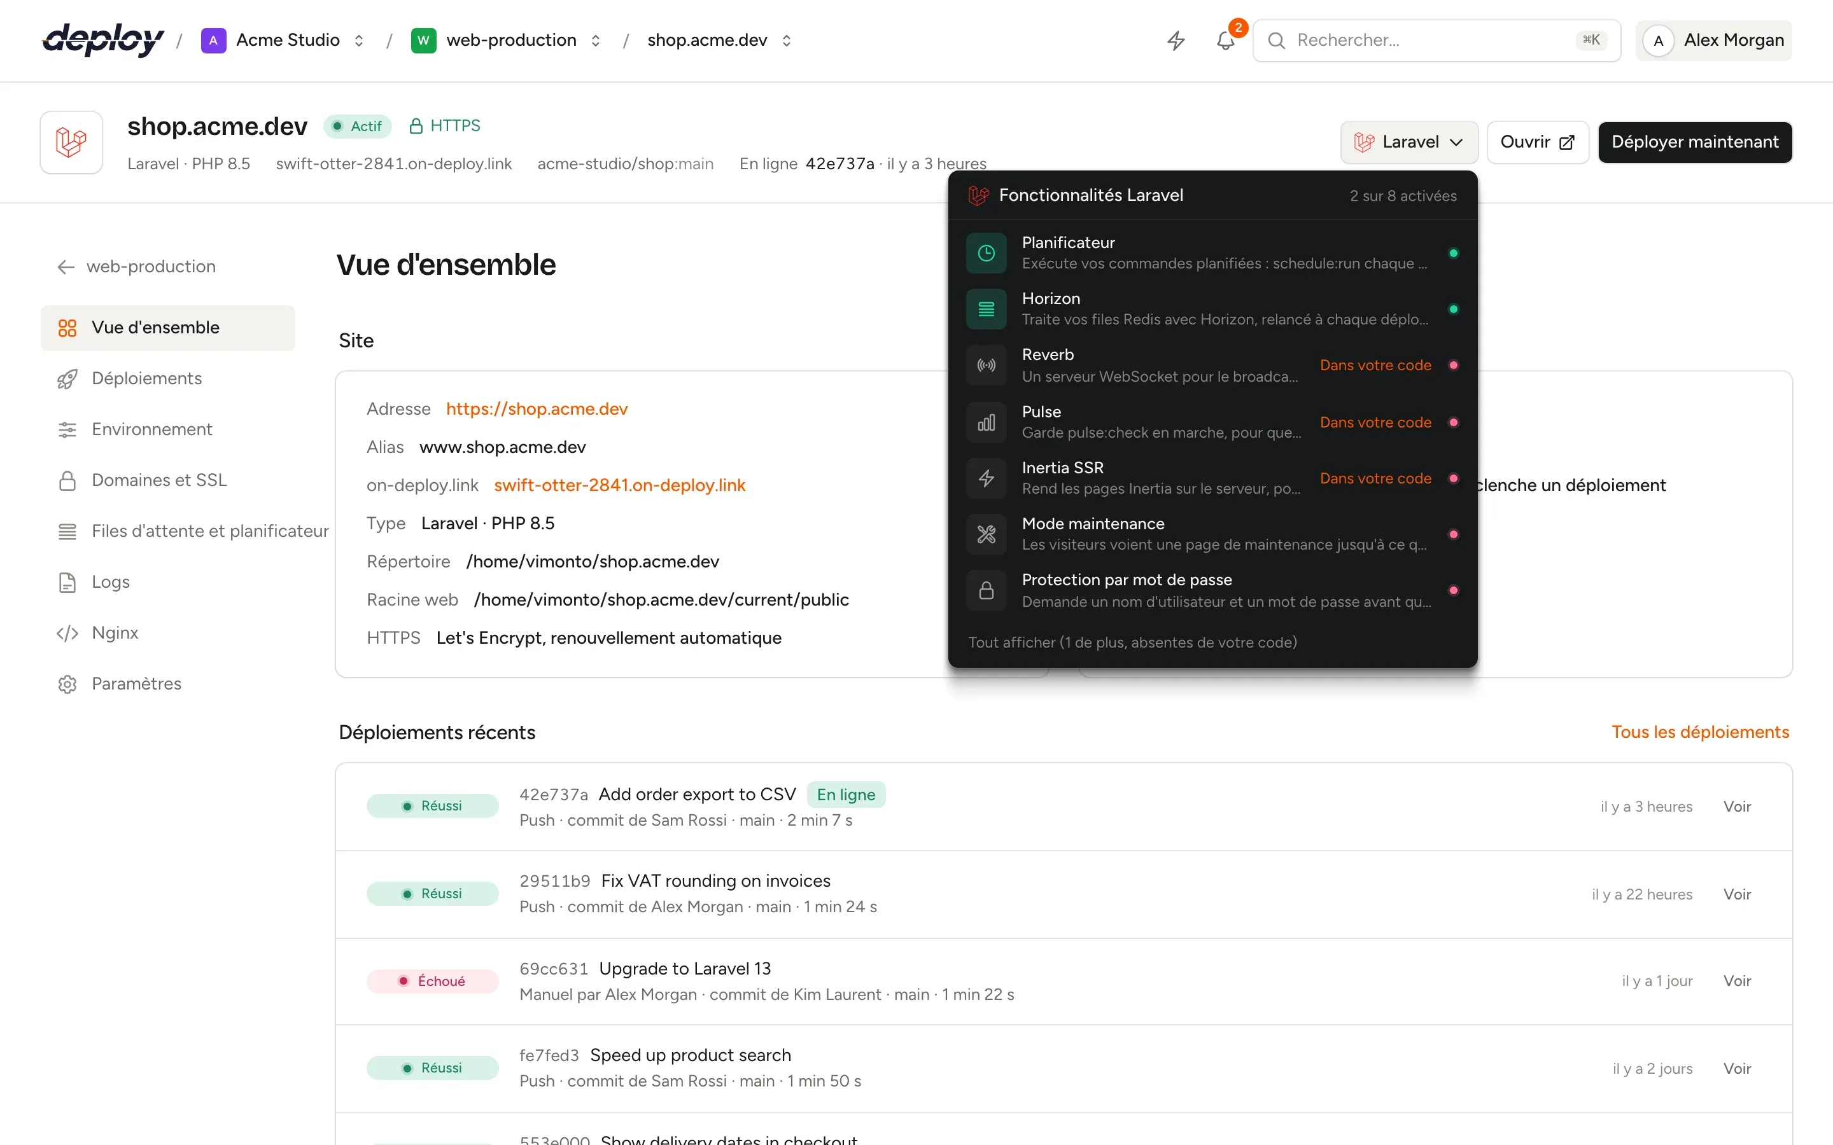
Task: Click the Protection par mot de passe lock icon
Action: (986, 591)
